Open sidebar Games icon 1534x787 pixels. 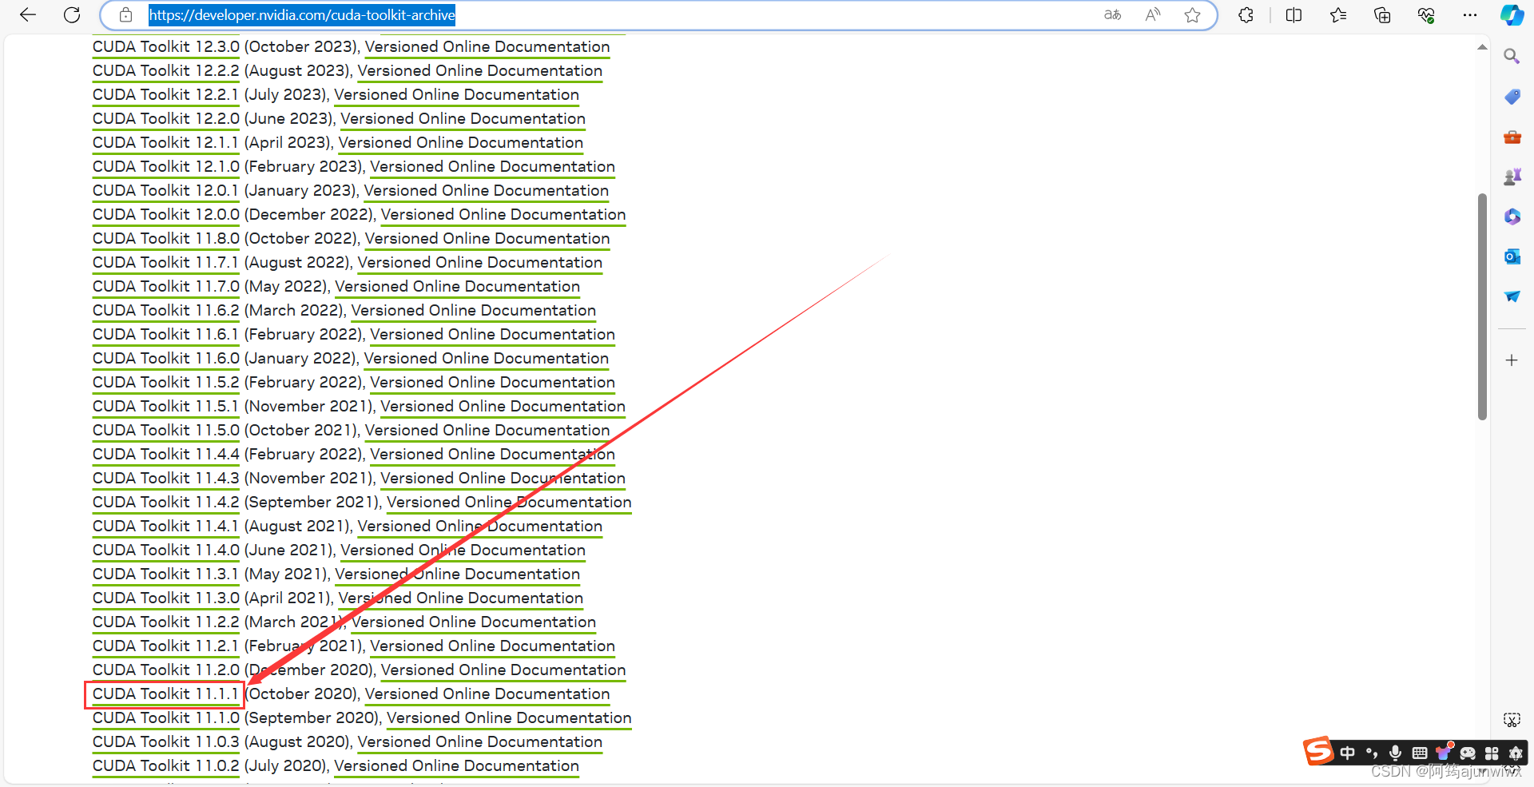point(1512,177)
